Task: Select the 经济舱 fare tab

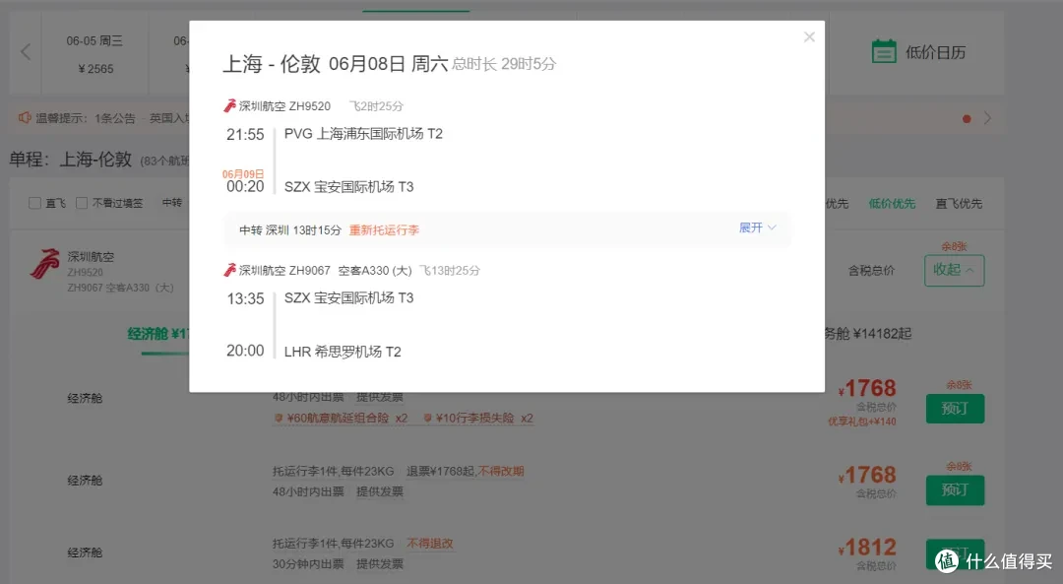Action: tap(157, 334)
